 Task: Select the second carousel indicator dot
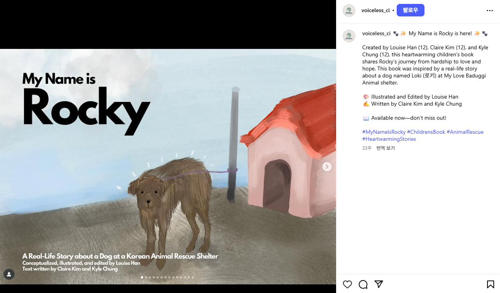click(146, 277)
